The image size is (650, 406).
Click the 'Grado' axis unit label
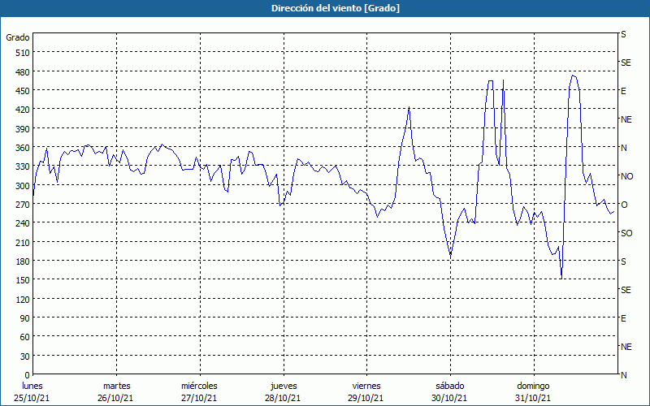coord(18,37)
